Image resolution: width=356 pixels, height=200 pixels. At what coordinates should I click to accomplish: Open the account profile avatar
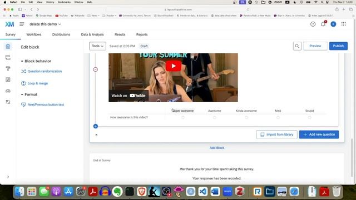[333, 24]
